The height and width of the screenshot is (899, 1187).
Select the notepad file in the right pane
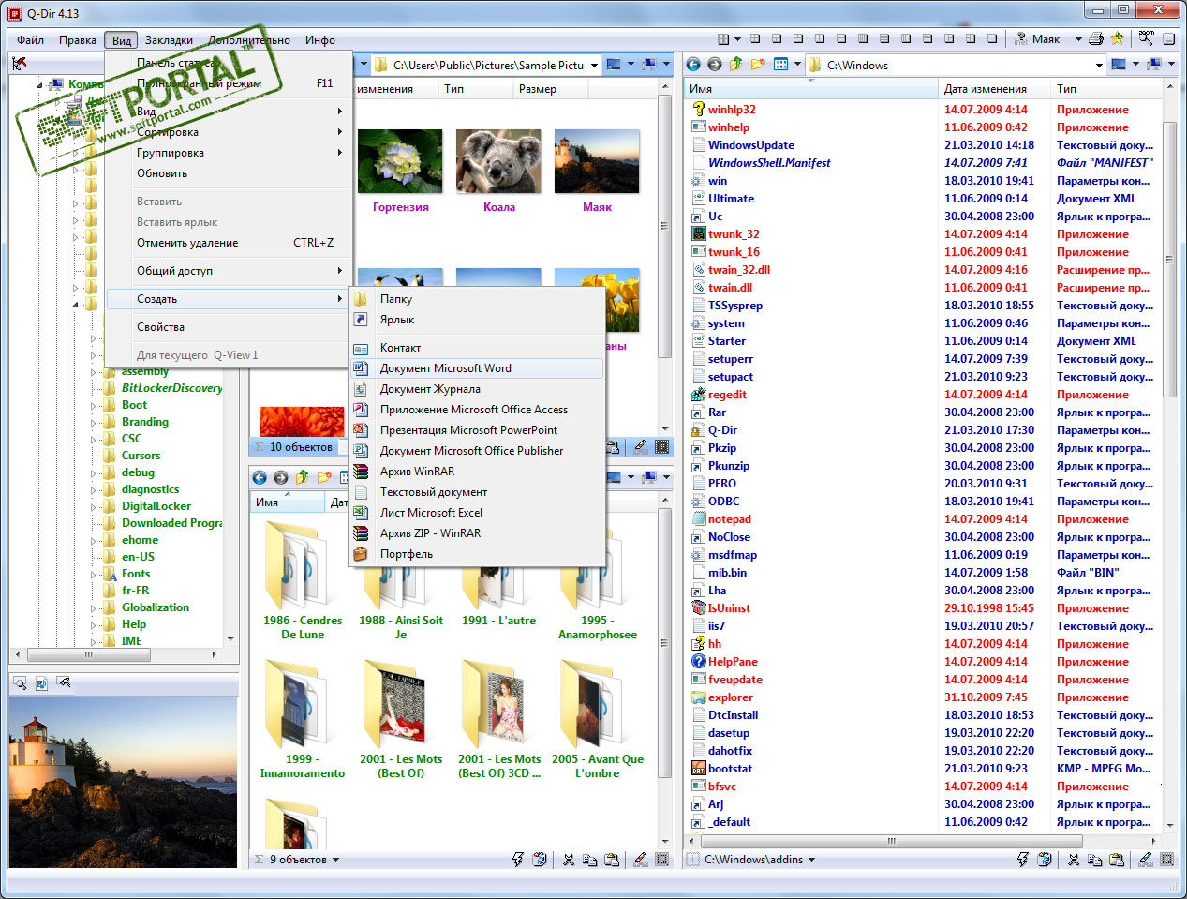click(729, 519)
